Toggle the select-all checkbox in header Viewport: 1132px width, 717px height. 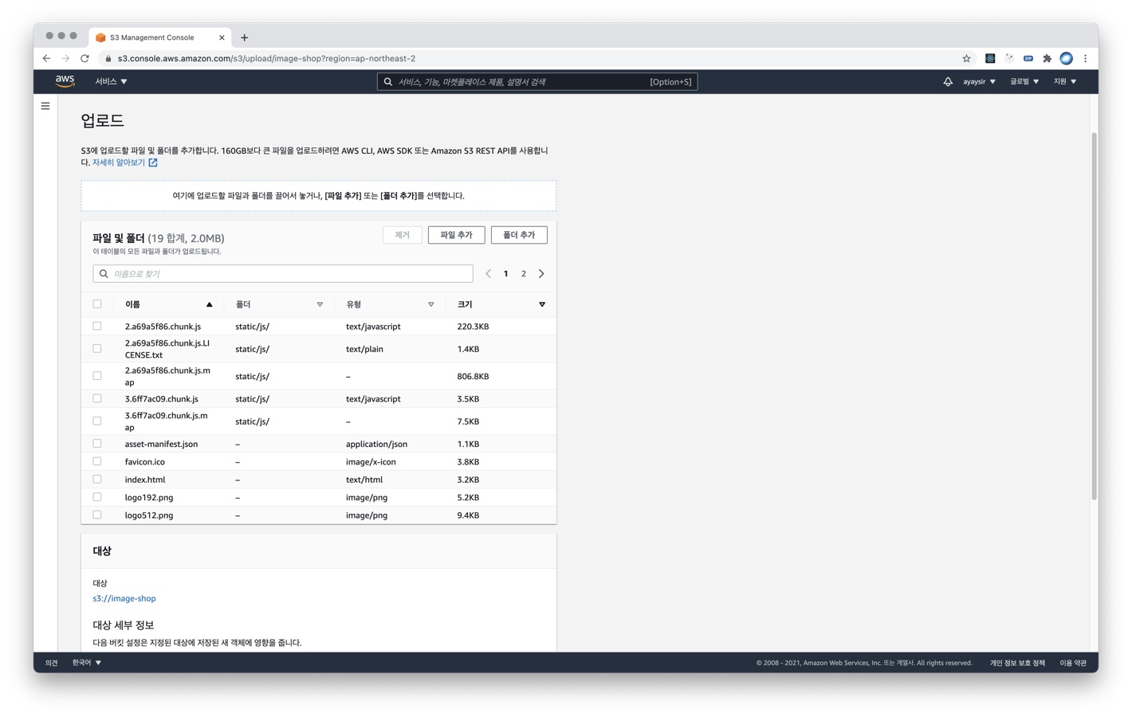coord(97,304)
